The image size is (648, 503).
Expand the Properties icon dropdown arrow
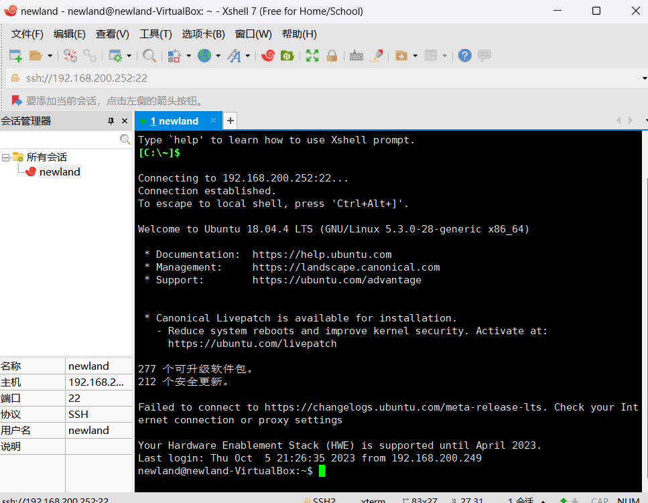[129, 56]
